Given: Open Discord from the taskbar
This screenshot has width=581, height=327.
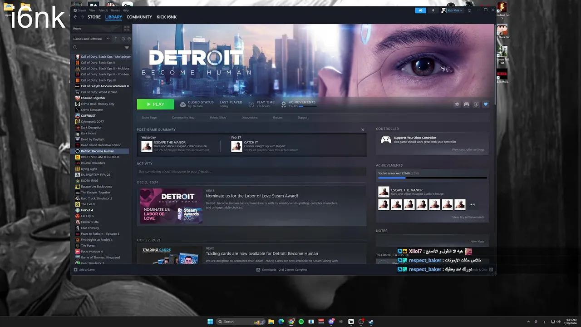Looking at the screenshot, I should [x=331, y=322].
